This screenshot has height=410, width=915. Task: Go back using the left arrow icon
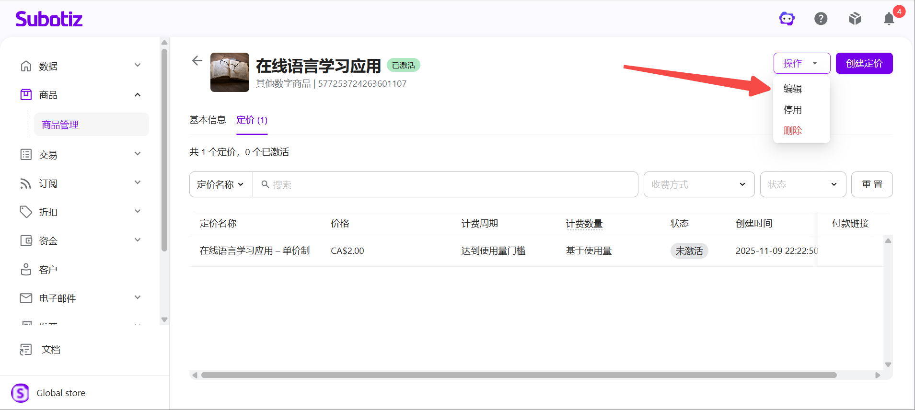tap(197, 60)
